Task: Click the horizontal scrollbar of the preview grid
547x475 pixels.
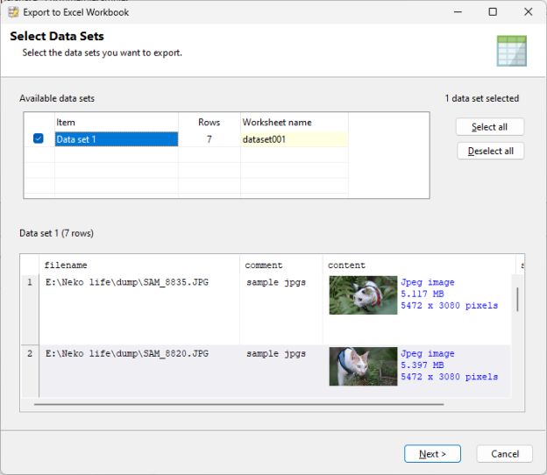Action: tap(239, 405)
